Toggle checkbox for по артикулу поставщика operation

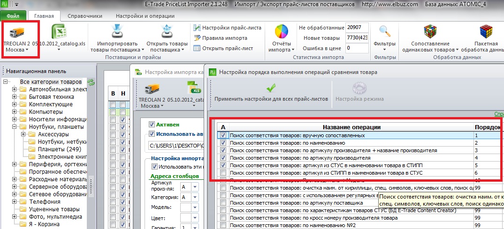(x=223, y=202)
